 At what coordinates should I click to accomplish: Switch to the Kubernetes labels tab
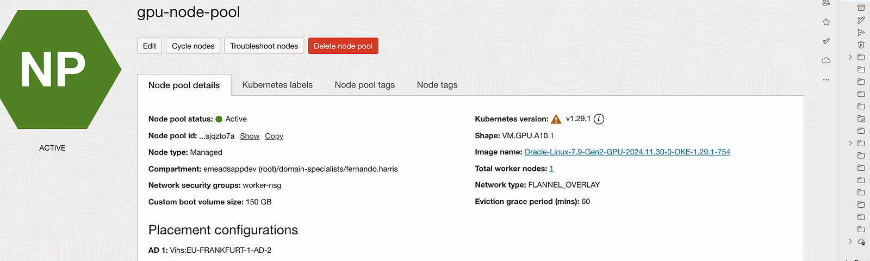coord(277,85)
